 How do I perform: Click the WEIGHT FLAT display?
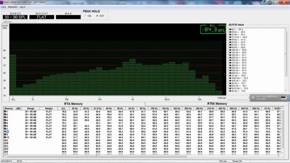tap(42, 17)
